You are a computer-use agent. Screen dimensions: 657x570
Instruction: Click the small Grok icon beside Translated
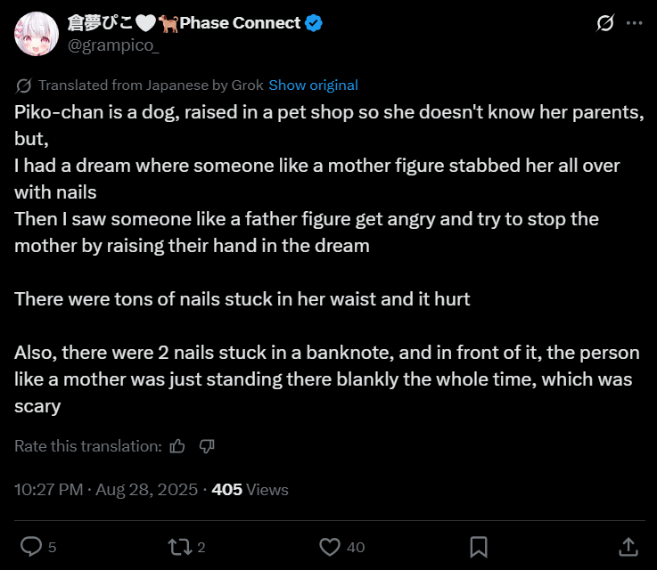click(x=24, y=85)
